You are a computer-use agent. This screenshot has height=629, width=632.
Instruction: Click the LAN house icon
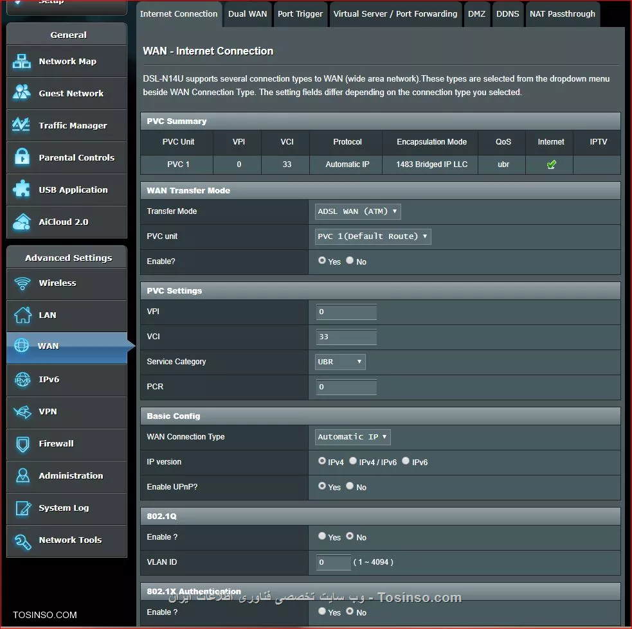[x=23, y=315]
